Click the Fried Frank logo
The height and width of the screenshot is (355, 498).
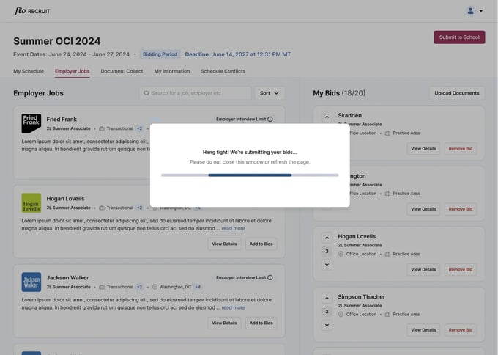point(31,123)
